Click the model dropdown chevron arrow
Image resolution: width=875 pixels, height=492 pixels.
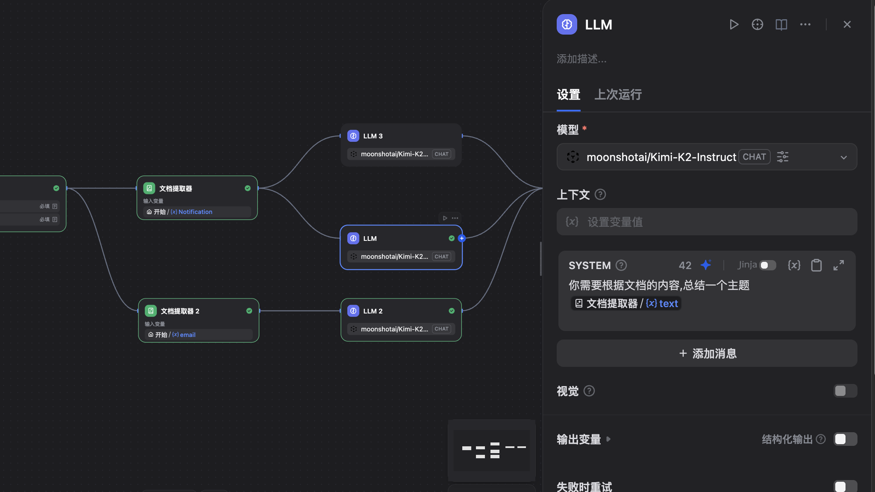[x=843, y=157]
